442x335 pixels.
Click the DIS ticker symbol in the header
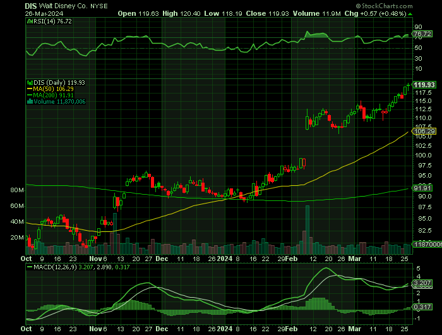[x=31, y=6]
